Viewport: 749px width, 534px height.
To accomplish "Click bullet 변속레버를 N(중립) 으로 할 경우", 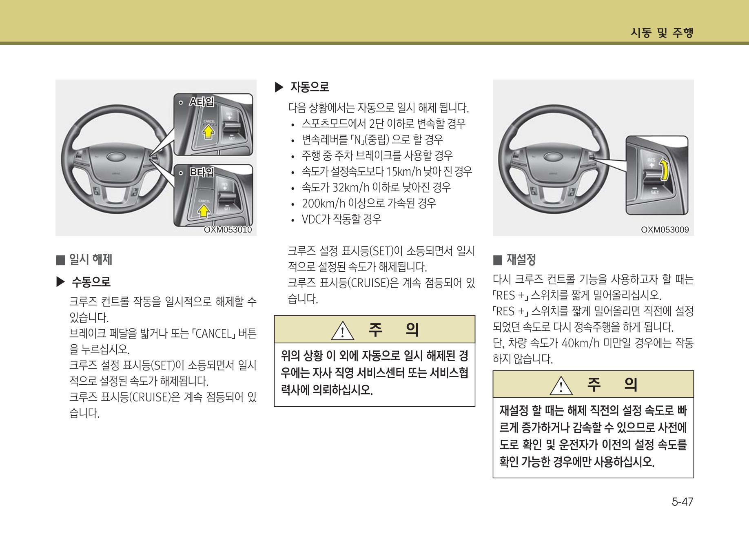I will (x=372, y=140).
